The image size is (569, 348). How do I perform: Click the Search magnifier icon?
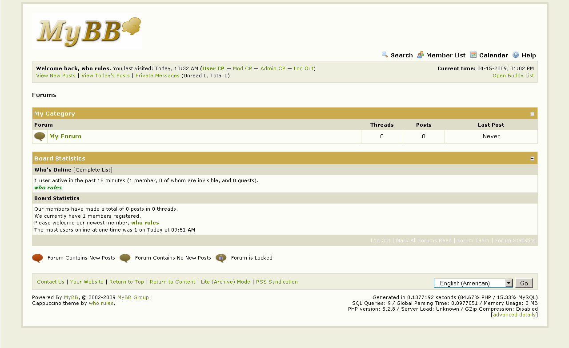point(385,55)
